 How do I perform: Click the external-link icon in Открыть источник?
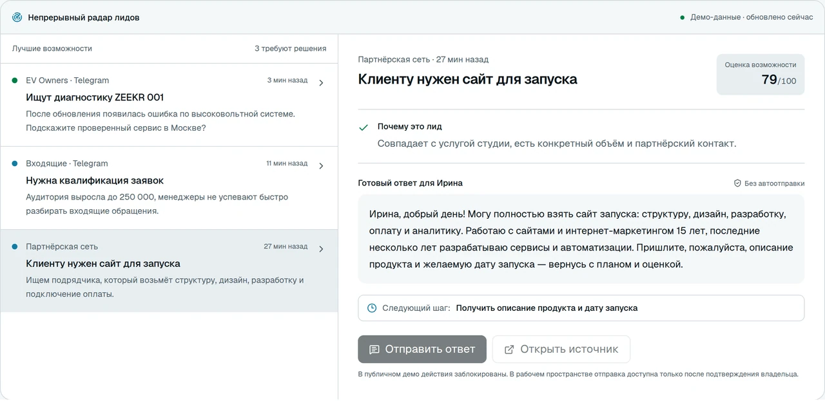click(x=509, y=350)
